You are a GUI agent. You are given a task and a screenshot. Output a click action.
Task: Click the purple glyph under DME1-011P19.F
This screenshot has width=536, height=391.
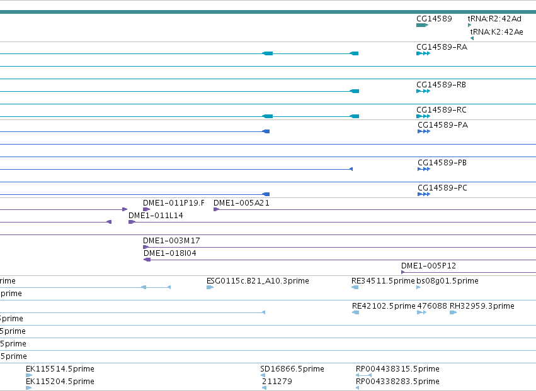pyautogui.click(x=146, y=209)
